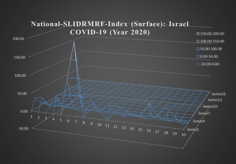Select the depth axis label Series13

[215, 100]
